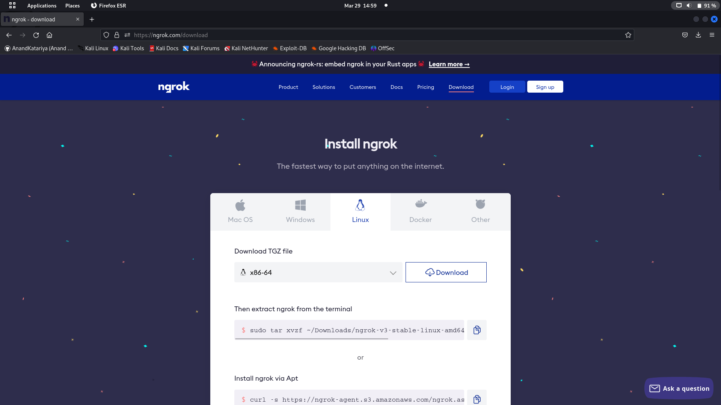Screen dimensions: 721x405
Task: Bookmark this page with star icon
Action: pos(628,35)
